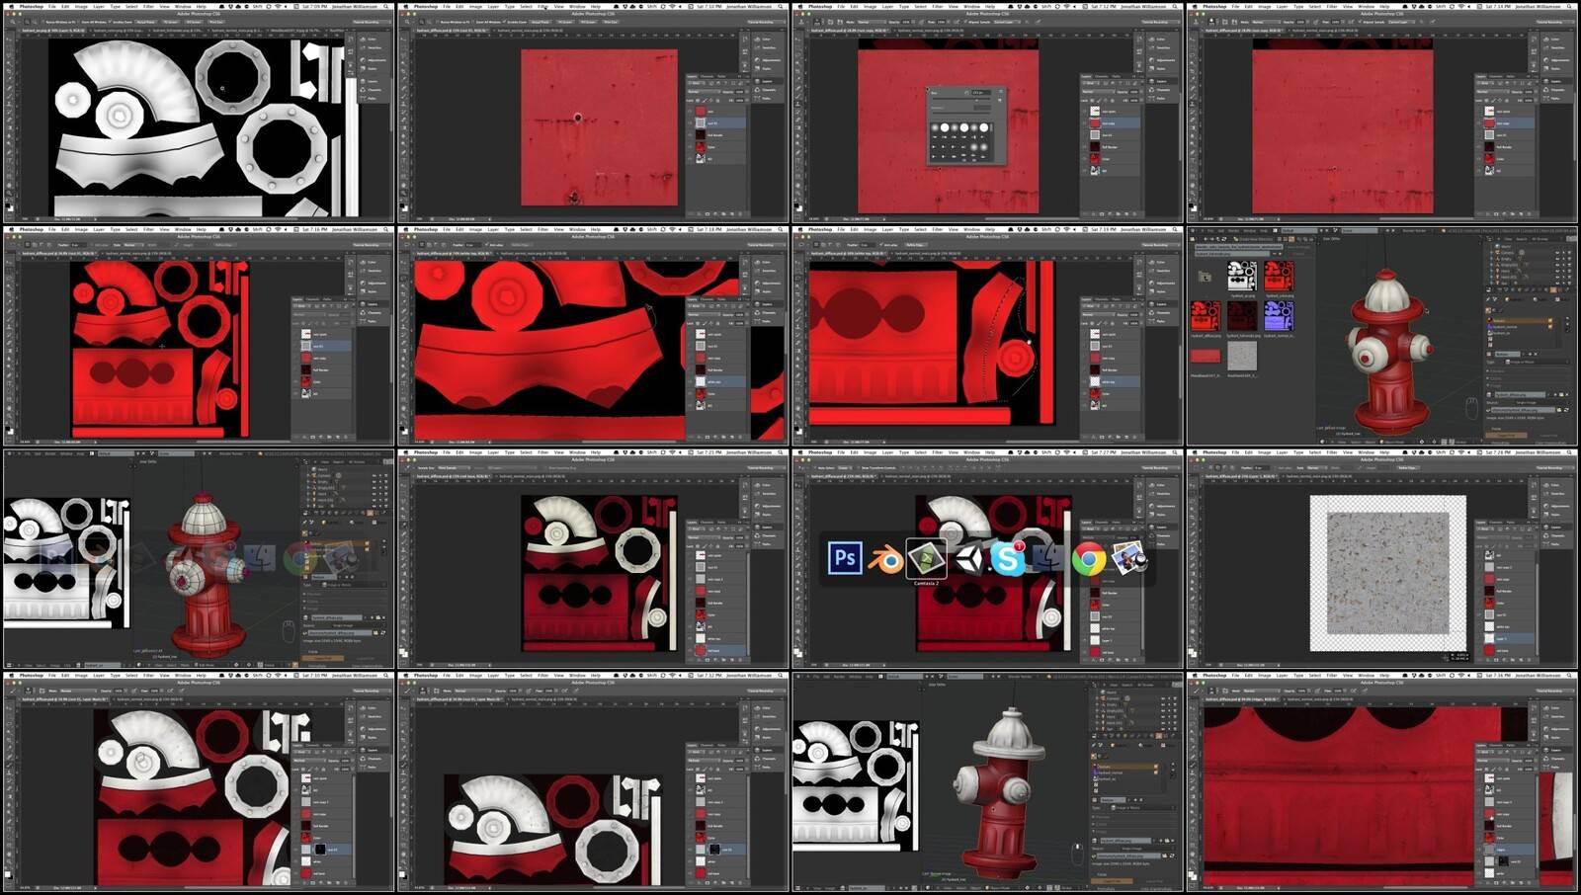Select blue normal map thumbnail in Blender file browser

[1279, 316]
